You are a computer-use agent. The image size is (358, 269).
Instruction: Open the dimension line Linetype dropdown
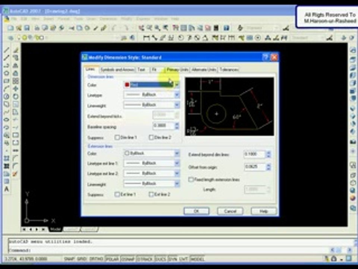(152, 95)
